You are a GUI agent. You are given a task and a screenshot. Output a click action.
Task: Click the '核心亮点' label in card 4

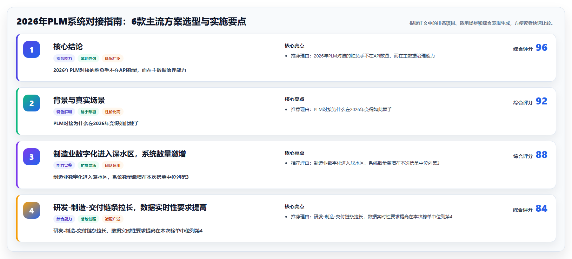[294, 206]
